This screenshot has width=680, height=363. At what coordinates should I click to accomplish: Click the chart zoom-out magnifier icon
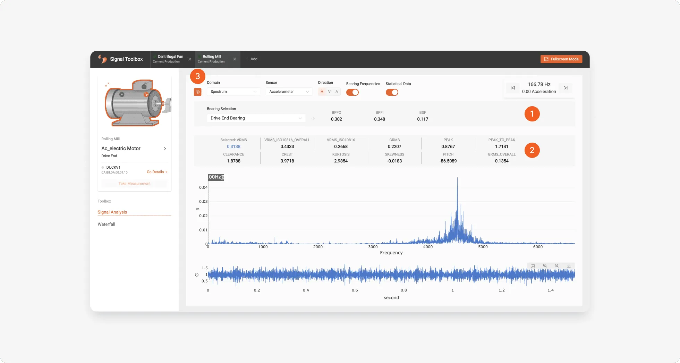click(x=557, y=265)
